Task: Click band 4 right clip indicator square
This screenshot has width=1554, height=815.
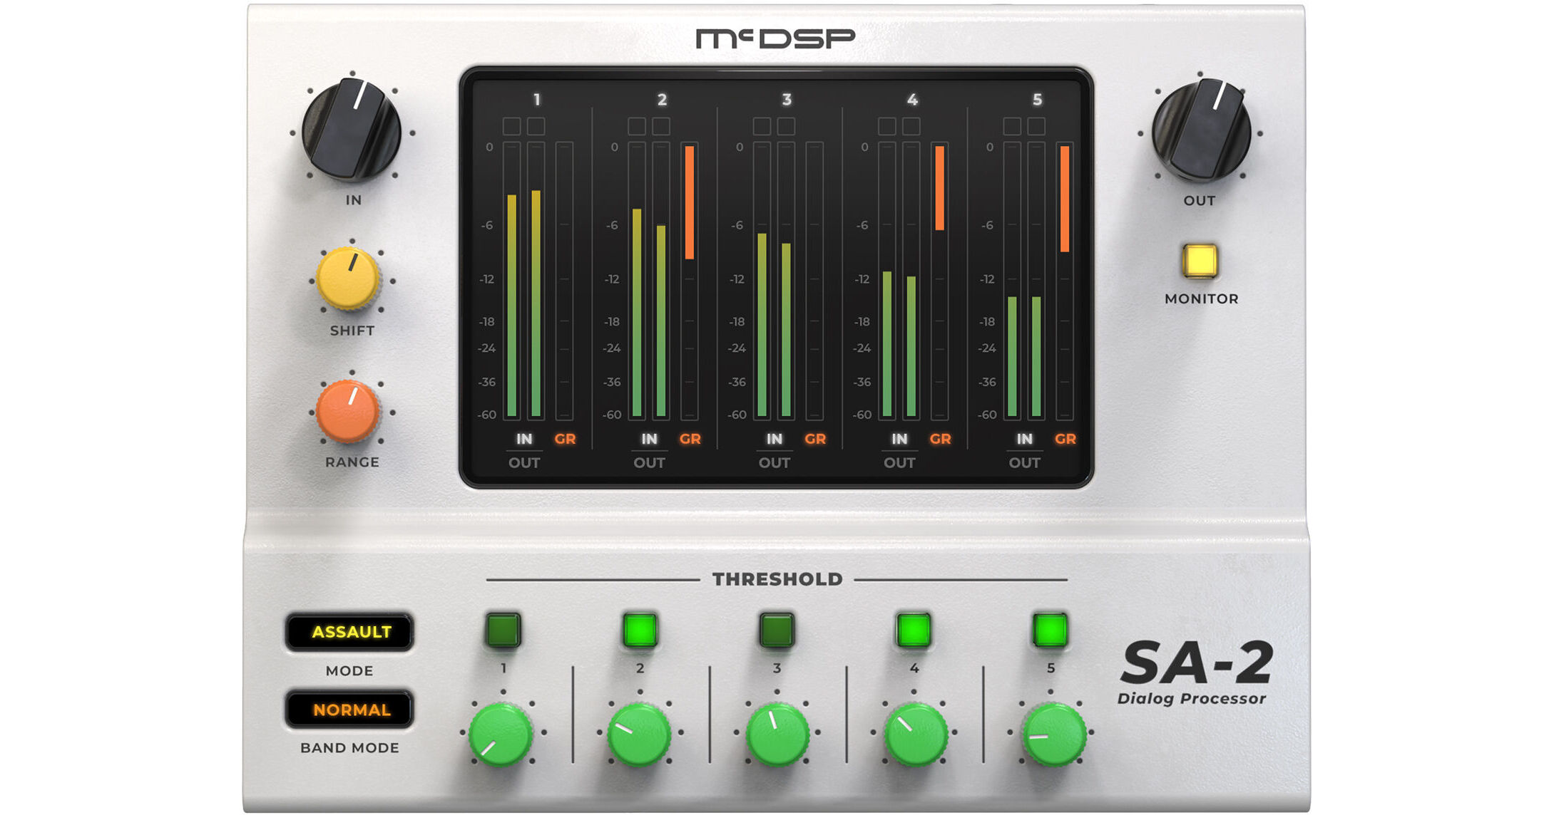Action: point(911,126)
